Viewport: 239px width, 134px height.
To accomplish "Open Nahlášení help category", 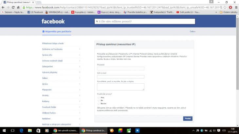I will tap(61, 119).
